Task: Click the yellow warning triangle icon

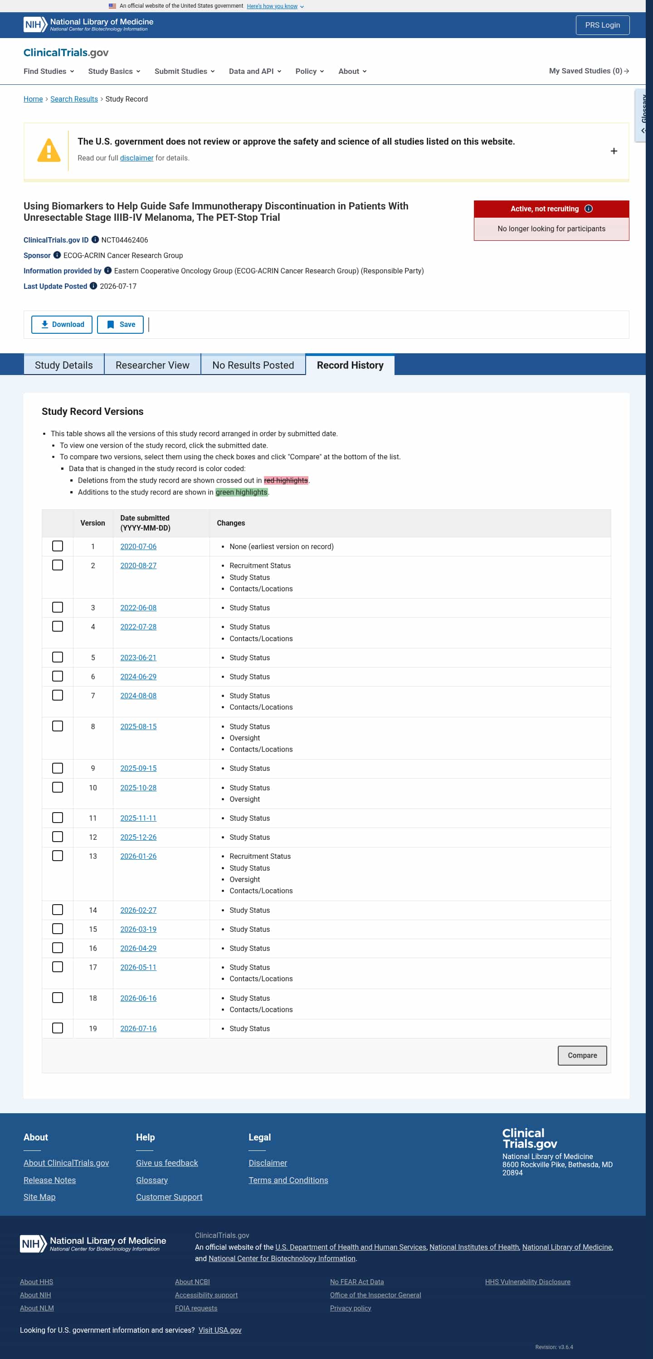Action: click(49, 151)
